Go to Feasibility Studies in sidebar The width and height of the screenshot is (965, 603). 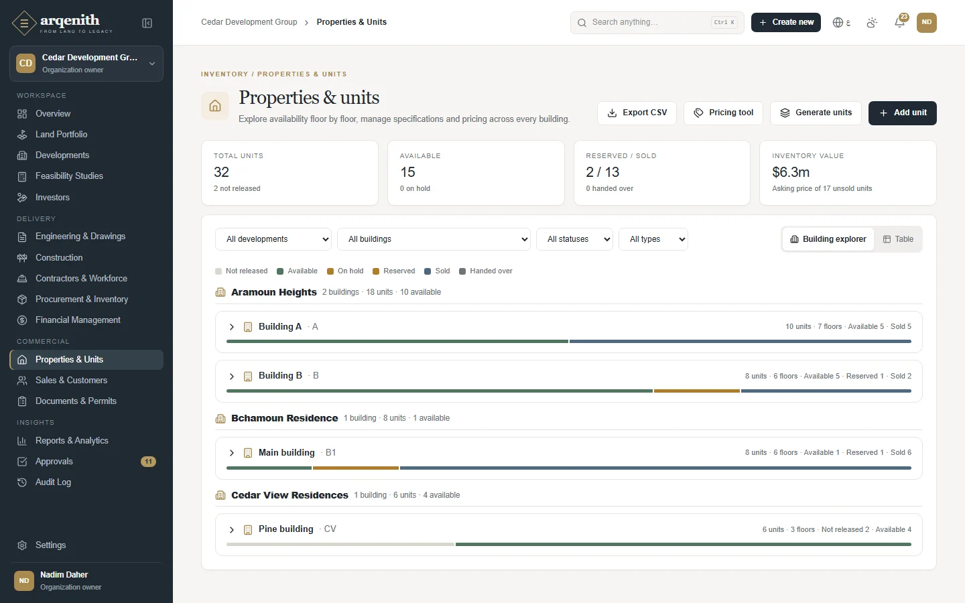[86, 176]
